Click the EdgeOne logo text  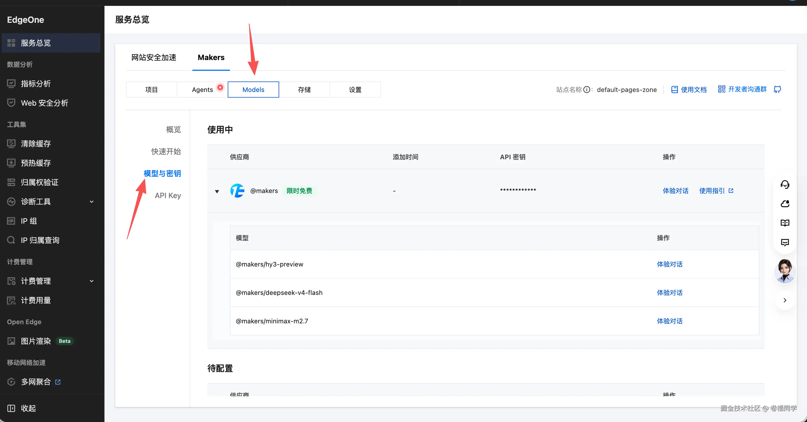(26, 20)
